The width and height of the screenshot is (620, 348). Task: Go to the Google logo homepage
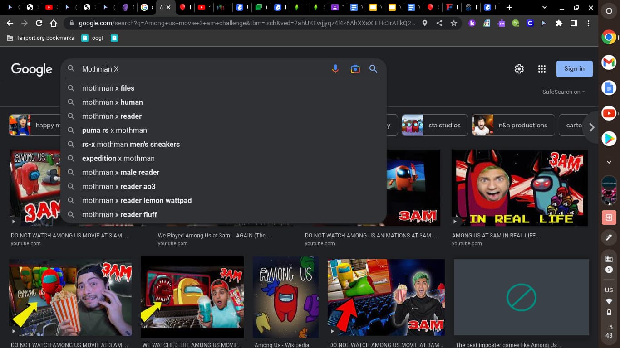click(x=32, y=69)
